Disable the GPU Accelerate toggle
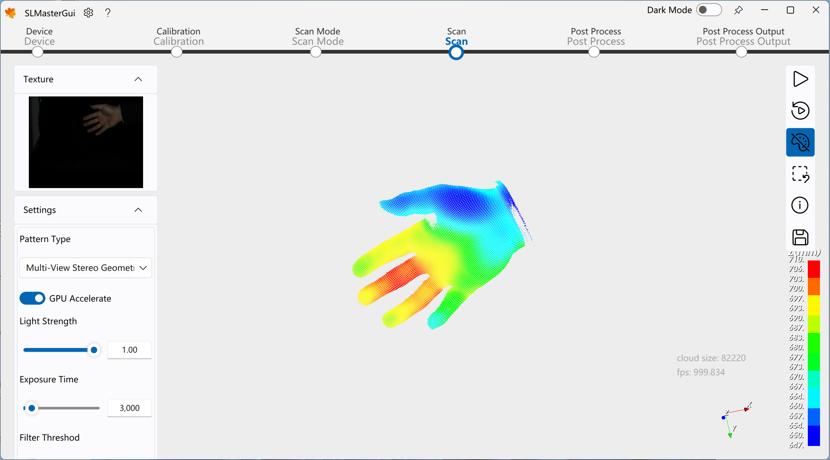The width and height of the screenshot is (830, 460). 33,298
